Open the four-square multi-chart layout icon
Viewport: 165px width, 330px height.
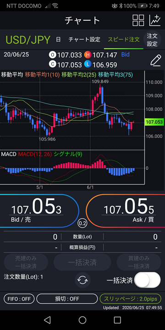pos(138,21)
